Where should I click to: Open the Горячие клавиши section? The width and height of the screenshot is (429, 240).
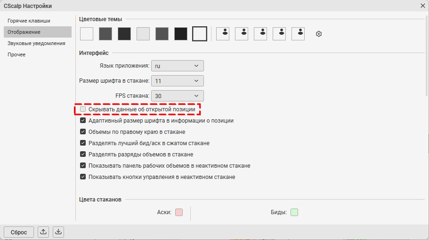point(38,21)
